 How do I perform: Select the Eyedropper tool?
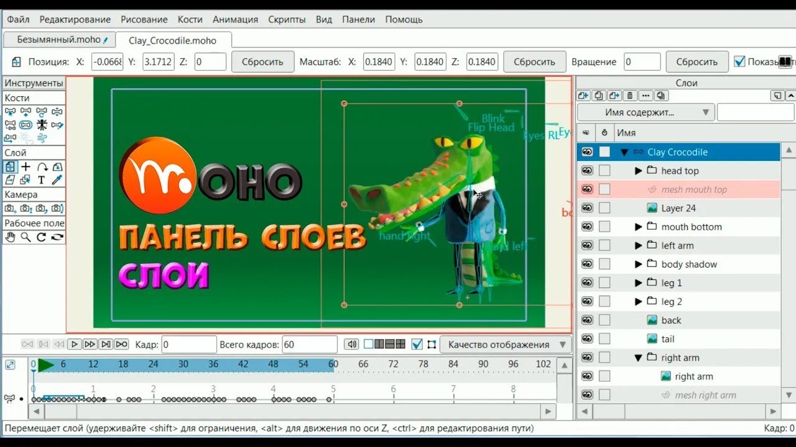(57, 180)
